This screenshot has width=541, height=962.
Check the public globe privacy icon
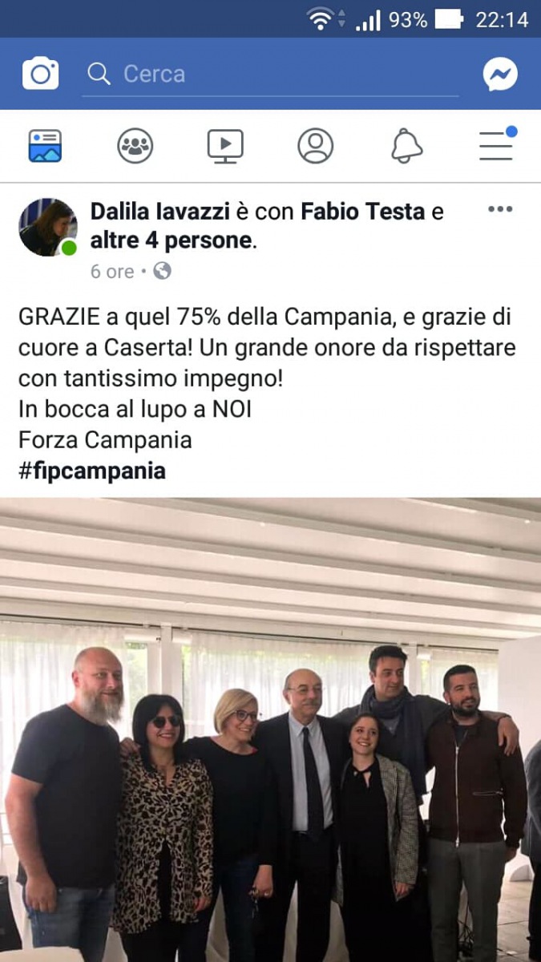coord(162,271)
